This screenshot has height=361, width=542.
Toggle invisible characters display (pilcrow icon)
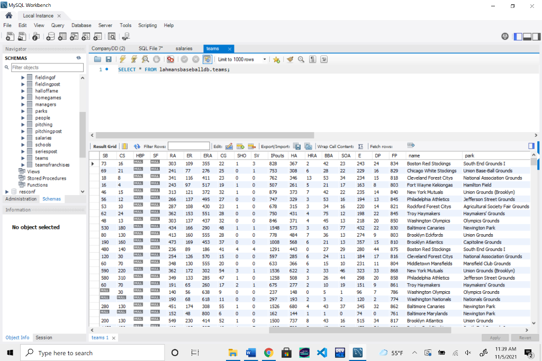point(312,59)
